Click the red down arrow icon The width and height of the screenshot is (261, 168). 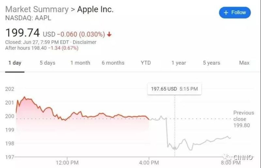[x=109, y=34]
